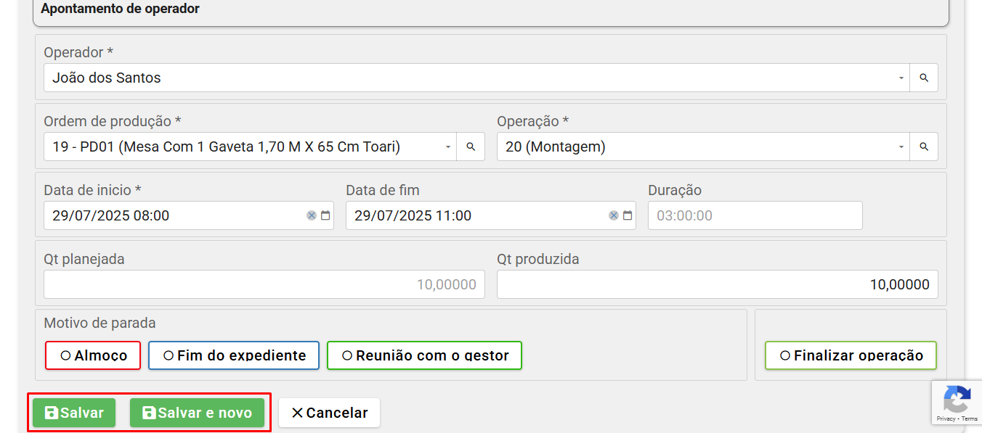
Task: Open calendar picker for Data de fim
Action: tap(628, 215)
